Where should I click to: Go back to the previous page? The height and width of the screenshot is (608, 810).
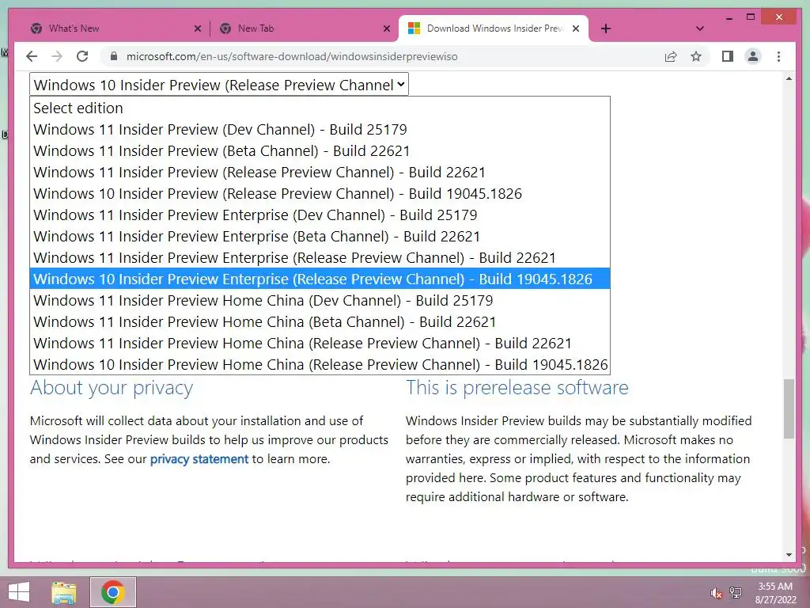(32, 56)
